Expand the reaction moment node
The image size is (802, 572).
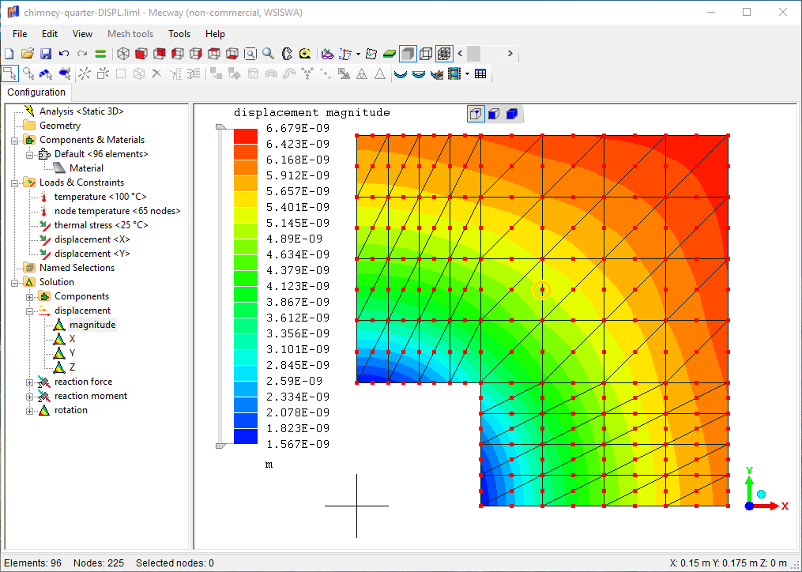pyautogui.click(x=30, y=397)
